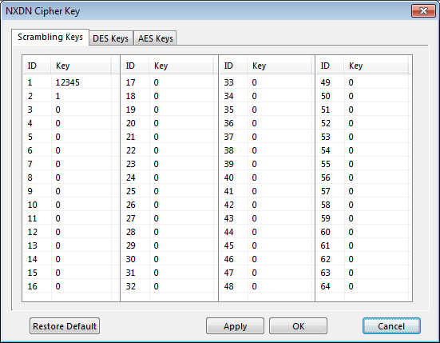
Task: Open the AES Keys tab
Action: 155,38
